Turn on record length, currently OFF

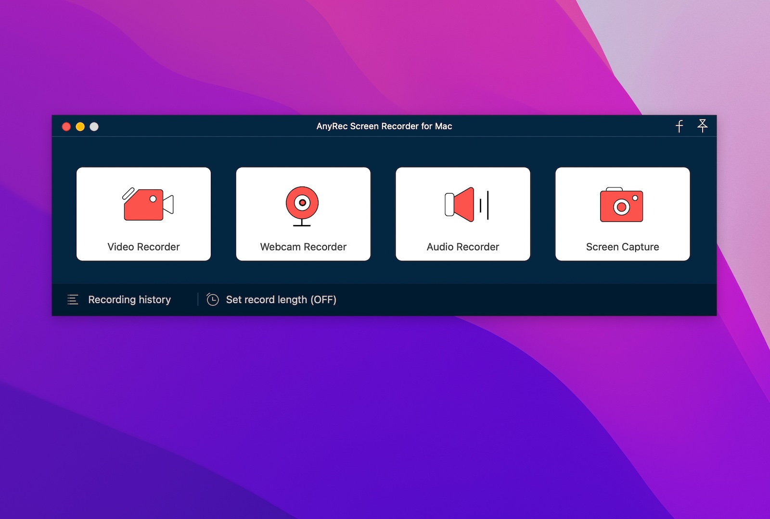281,299
